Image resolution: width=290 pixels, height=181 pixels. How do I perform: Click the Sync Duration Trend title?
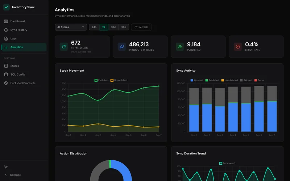[191, 153]
